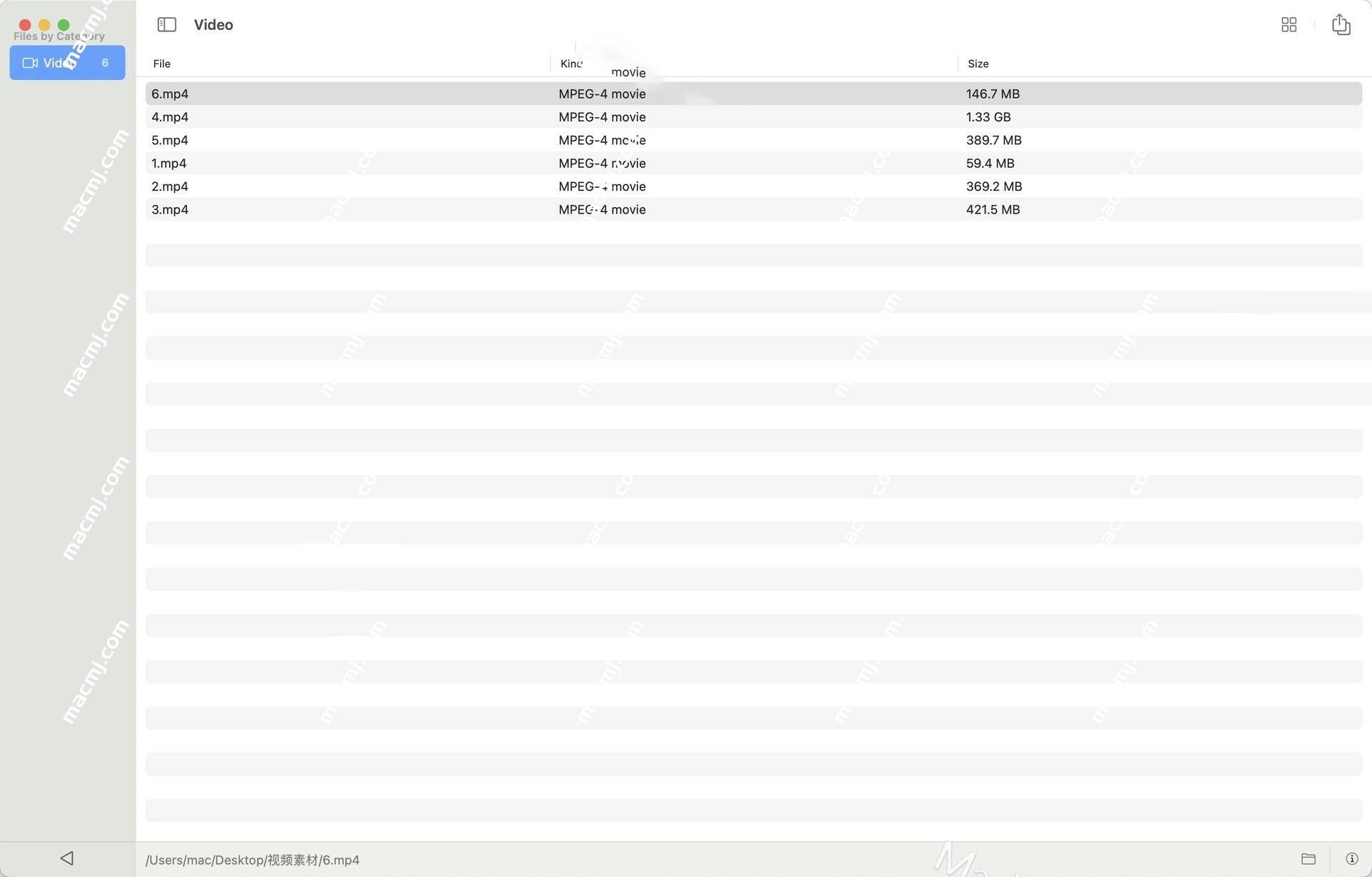Click the file path /Users/mac/Desktop in status bar
The height and width of the screenshot is (877, 1372).
(252, 860)
